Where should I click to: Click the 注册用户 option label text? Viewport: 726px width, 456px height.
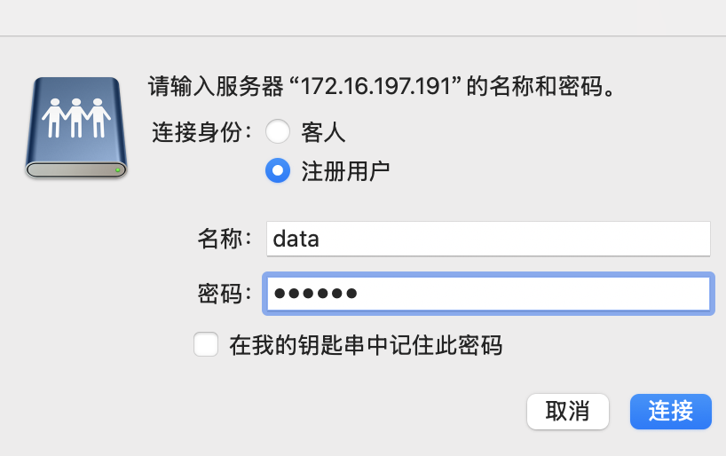(346, 171)
